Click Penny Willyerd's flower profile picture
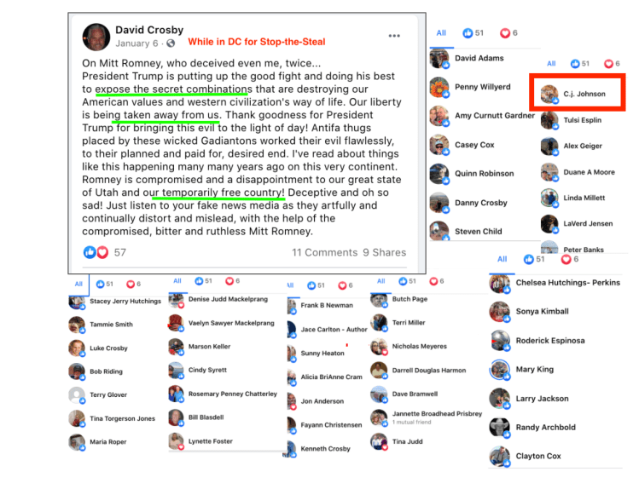This screenshot has width=639, height=489. (439, 87)
